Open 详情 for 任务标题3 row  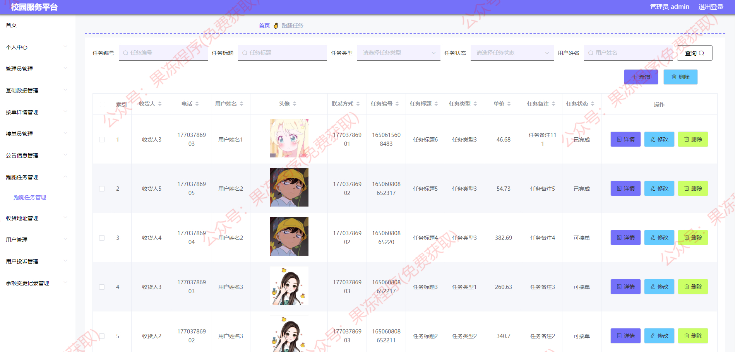(625, 287)
